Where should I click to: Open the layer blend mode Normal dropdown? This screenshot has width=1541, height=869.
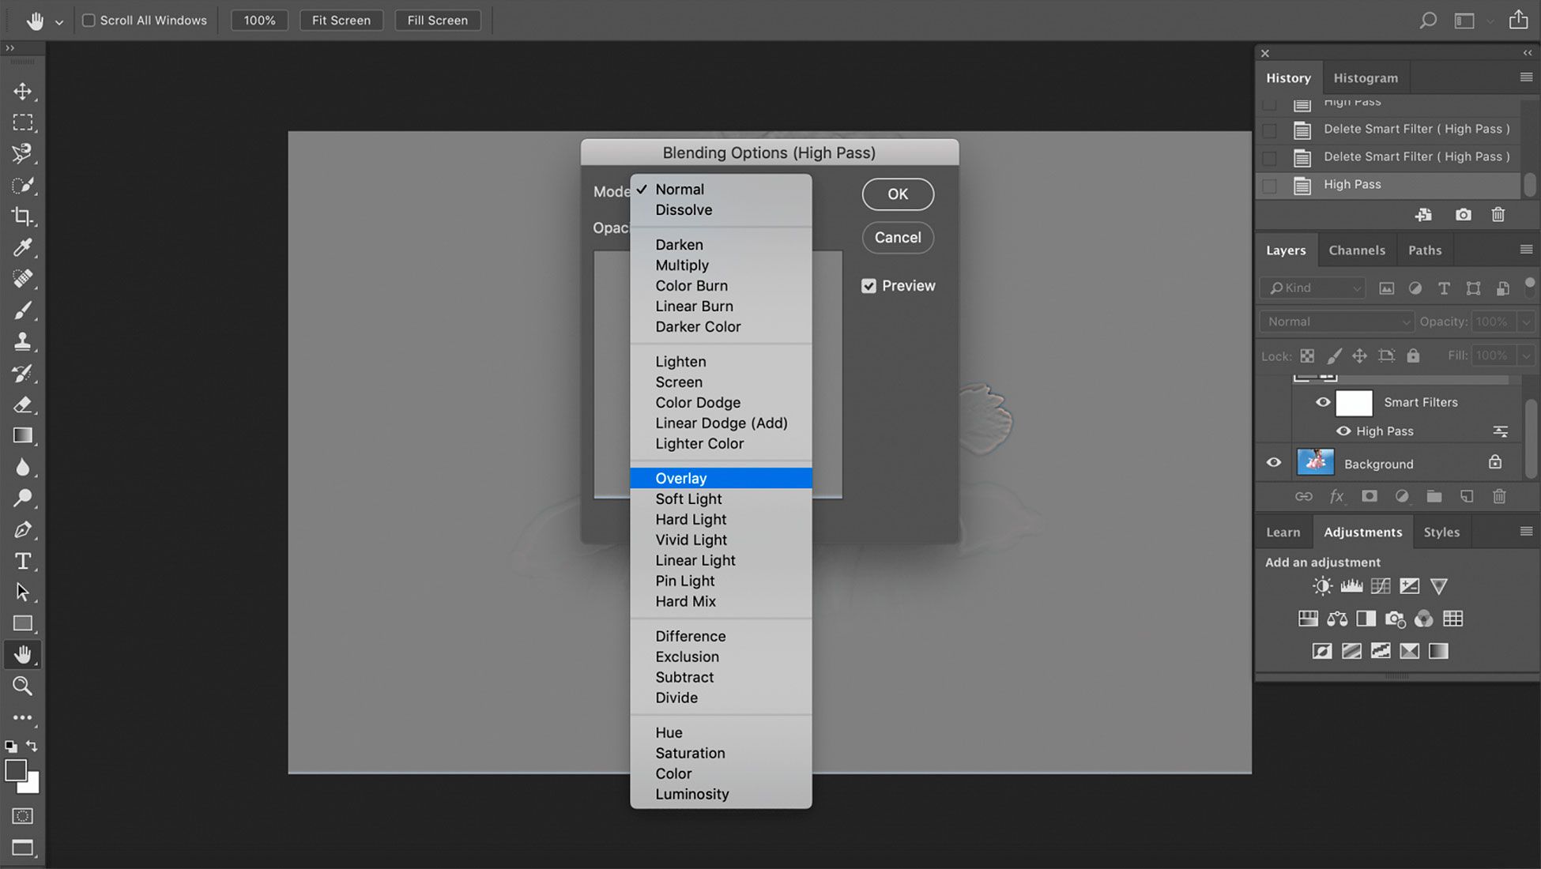point(1337,322)
